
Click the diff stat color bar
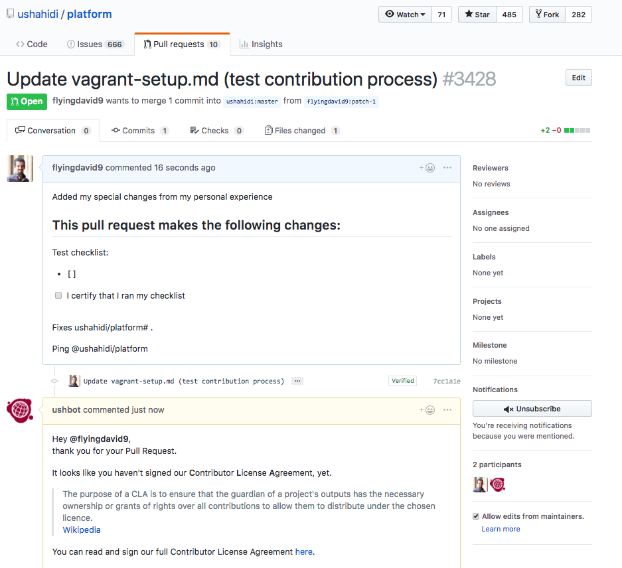[577, 131]
